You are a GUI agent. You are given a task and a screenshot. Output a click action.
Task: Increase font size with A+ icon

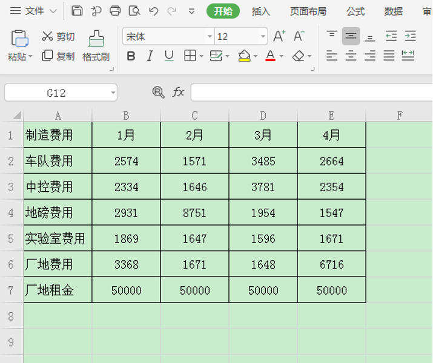click(279, 36)
